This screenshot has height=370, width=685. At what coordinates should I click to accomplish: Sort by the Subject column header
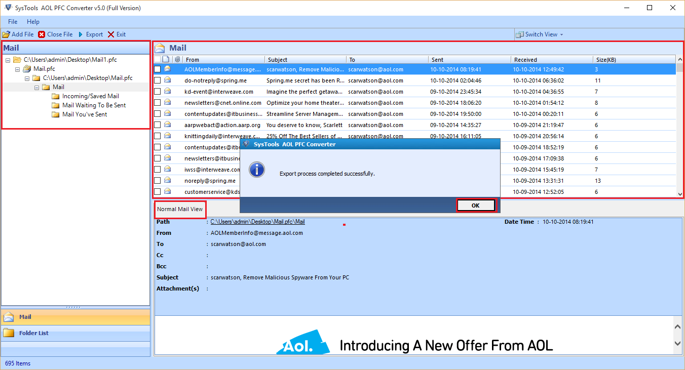[x=306, y=60]
